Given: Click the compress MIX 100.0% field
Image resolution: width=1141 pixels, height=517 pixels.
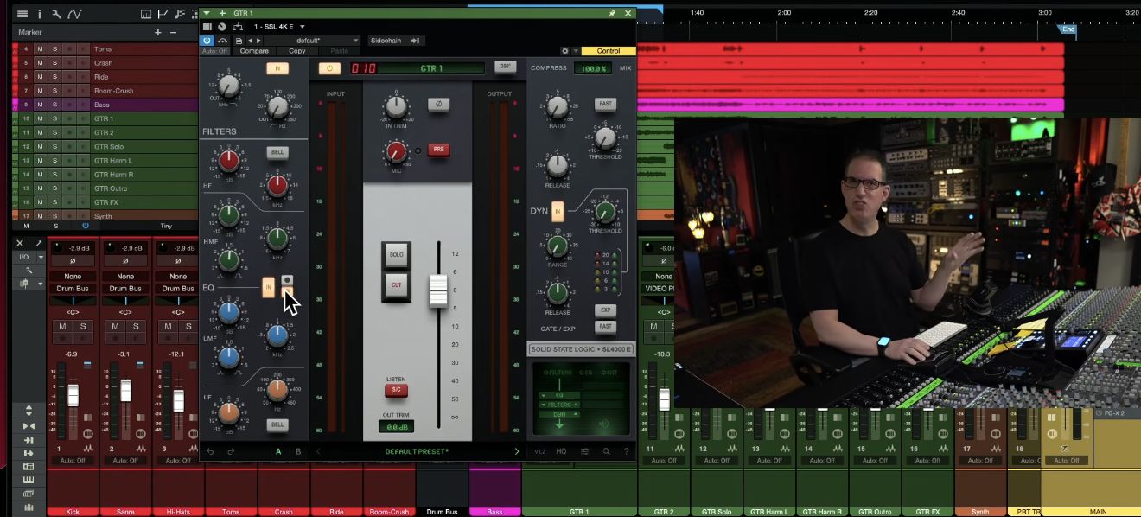Looking at the screenshot, I should tap(592, 68).
